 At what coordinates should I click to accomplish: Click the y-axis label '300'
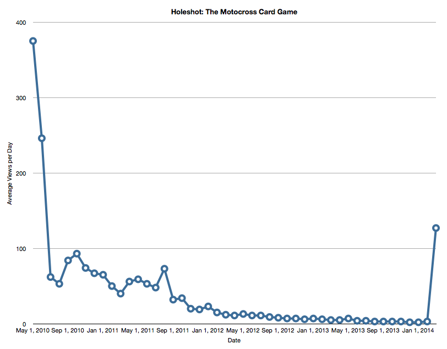(20, 98)
